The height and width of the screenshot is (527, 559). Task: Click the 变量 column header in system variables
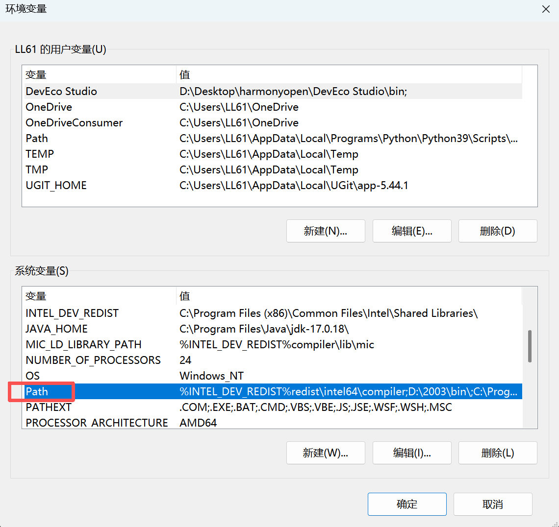pyautogui.click(x=100, y=296)
